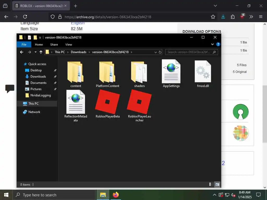This screenshot has width=267, height=200.
Task: Click New folder icon in quick access toolbar
Action: (x=35, y=37)
